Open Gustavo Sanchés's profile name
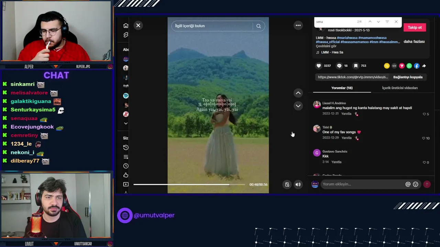Viewport: 440px width, 247px height. coord(335,152)
